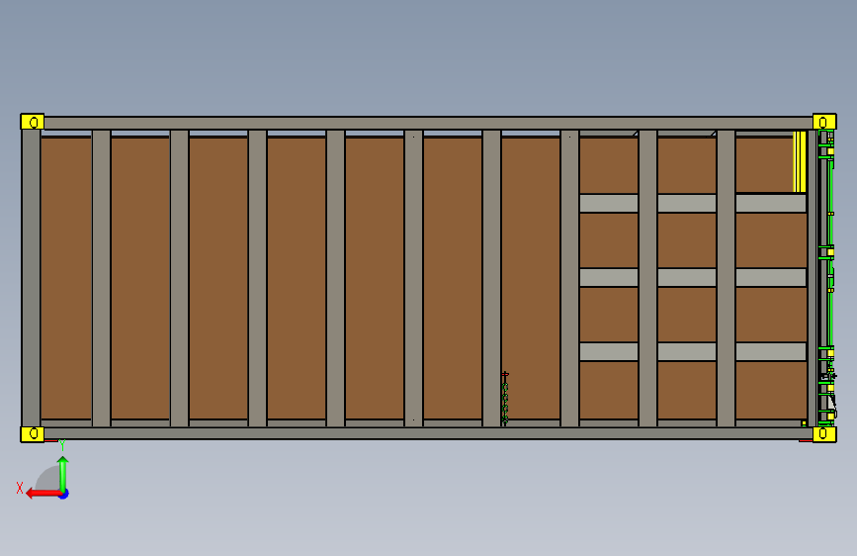Select the yellow corner casting at the upper-right container corner
857x556 pixels.
pos(824,122)
